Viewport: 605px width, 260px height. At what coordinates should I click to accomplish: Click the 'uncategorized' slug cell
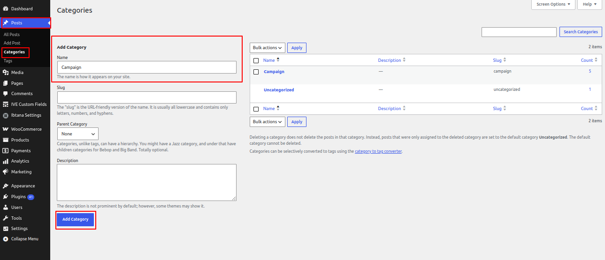506,89
